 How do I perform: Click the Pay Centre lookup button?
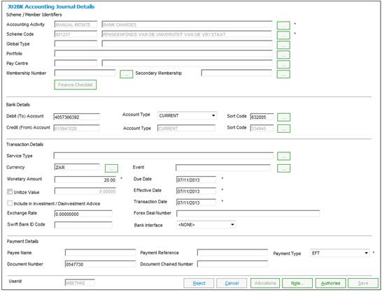(x=283, y=64)
